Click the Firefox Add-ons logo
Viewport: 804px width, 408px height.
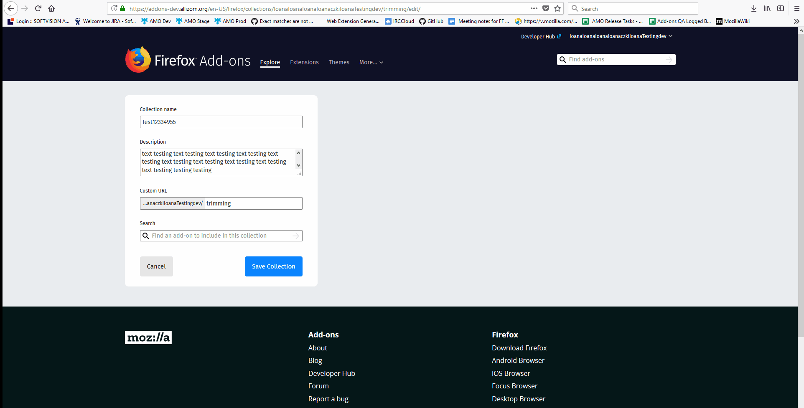(x=188, y=60)
